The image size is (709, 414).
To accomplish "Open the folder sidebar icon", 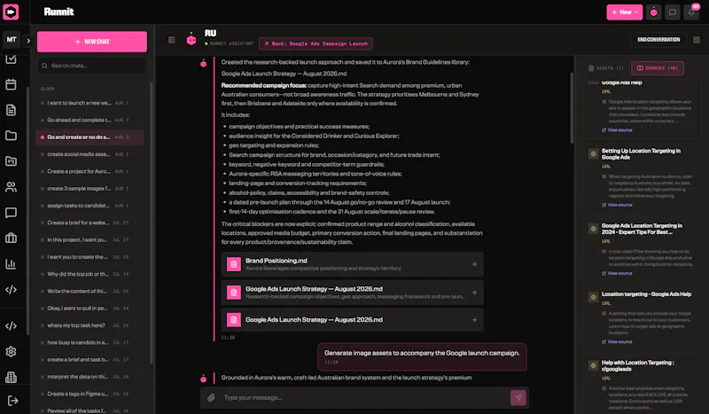I will (12, 136).
